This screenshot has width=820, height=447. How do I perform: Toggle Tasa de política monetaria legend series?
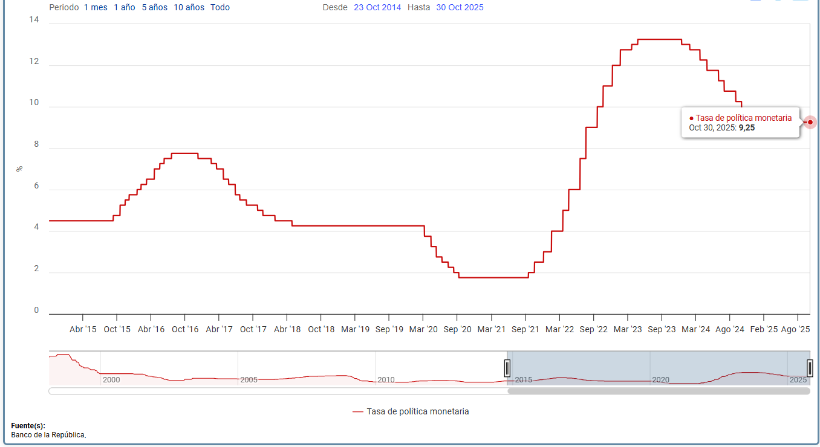[411, 411]
